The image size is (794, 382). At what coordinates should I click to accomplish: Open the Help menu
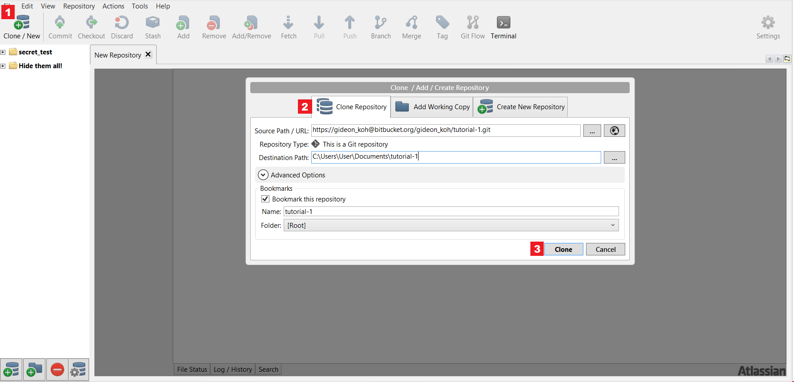[x=163, y=6]
